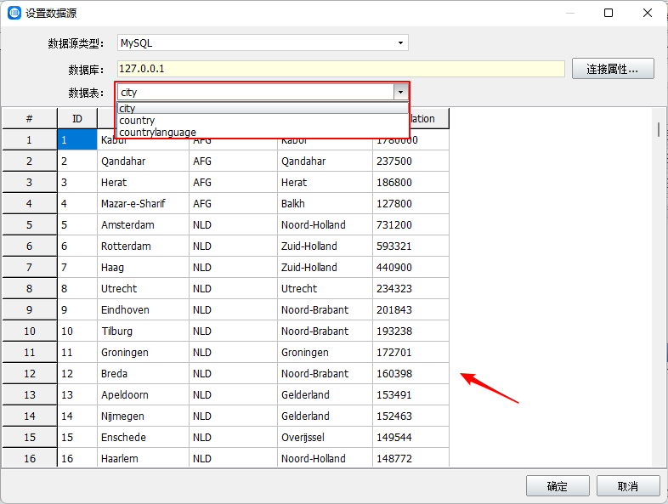Select population cell '234323'
Image resolution: width=668 pixels, height=504 pixels.
click(410, 288)
